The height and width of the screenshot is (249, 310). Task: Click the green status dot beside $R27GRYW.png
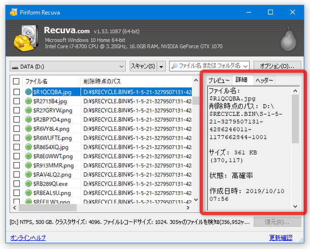28,110
